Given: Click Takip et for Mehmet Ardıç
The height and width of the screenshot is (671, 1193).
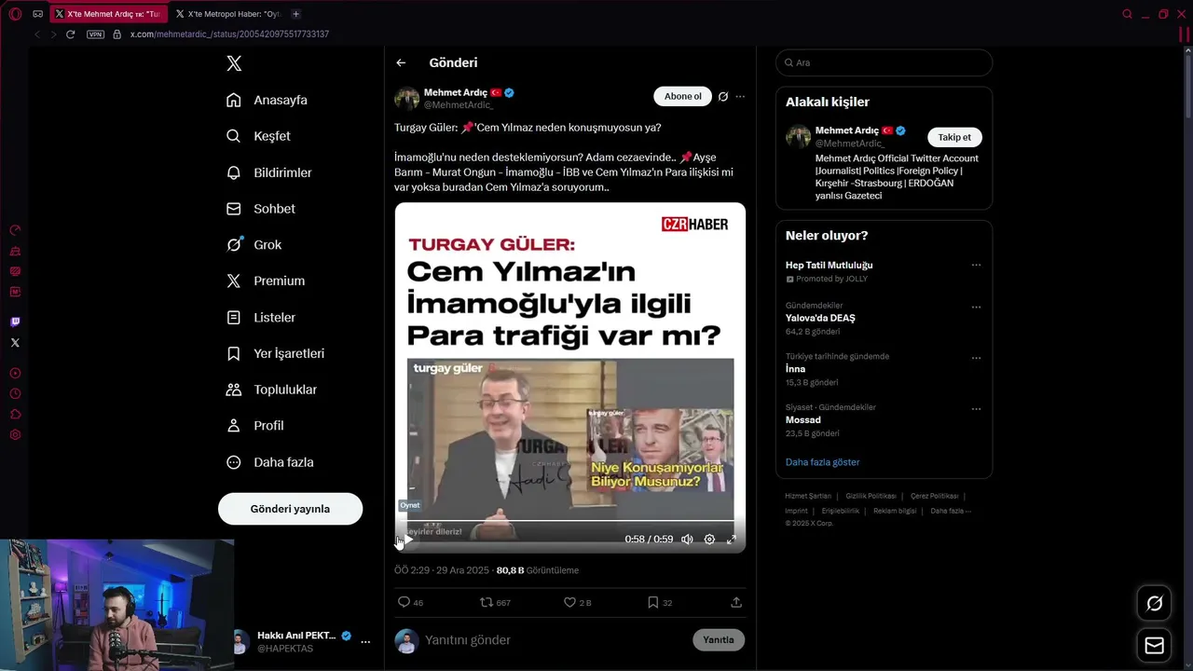Looking at the screenshot, I should (x=954, y=137).
